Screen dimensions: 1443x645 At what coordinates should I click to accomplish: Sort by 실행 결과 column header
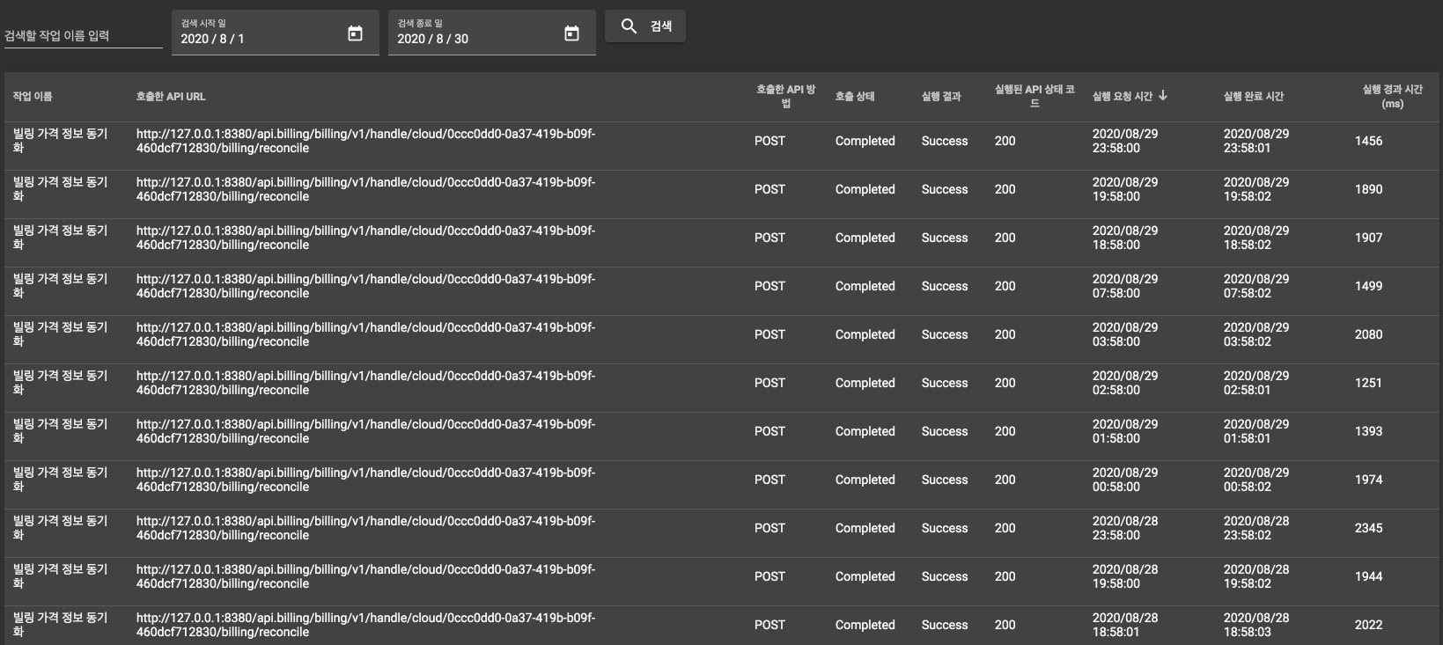(940, 97)
